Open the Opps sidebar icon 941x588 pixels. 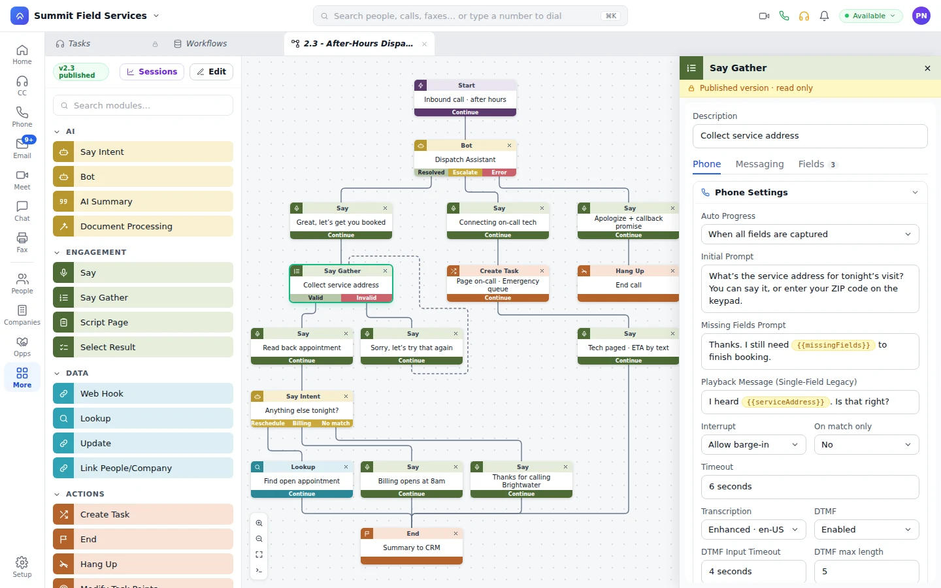point(22,346)
